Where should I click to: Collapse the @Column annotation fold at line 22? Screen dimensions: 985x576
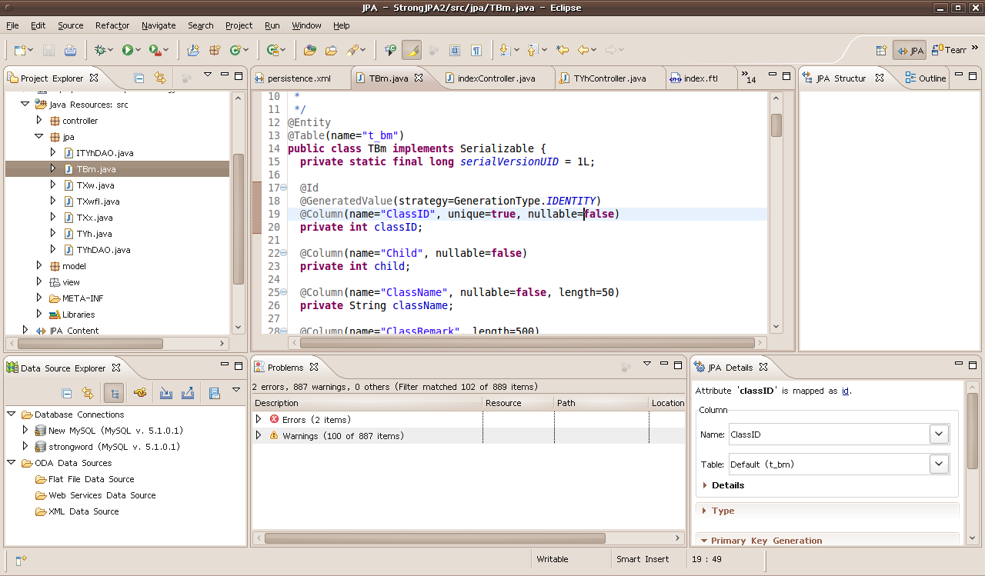point(283,252)
